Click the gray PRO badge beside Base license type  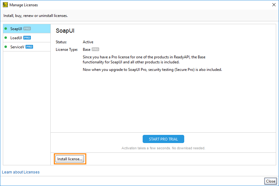pyautogui.click(x=95, y=49)
